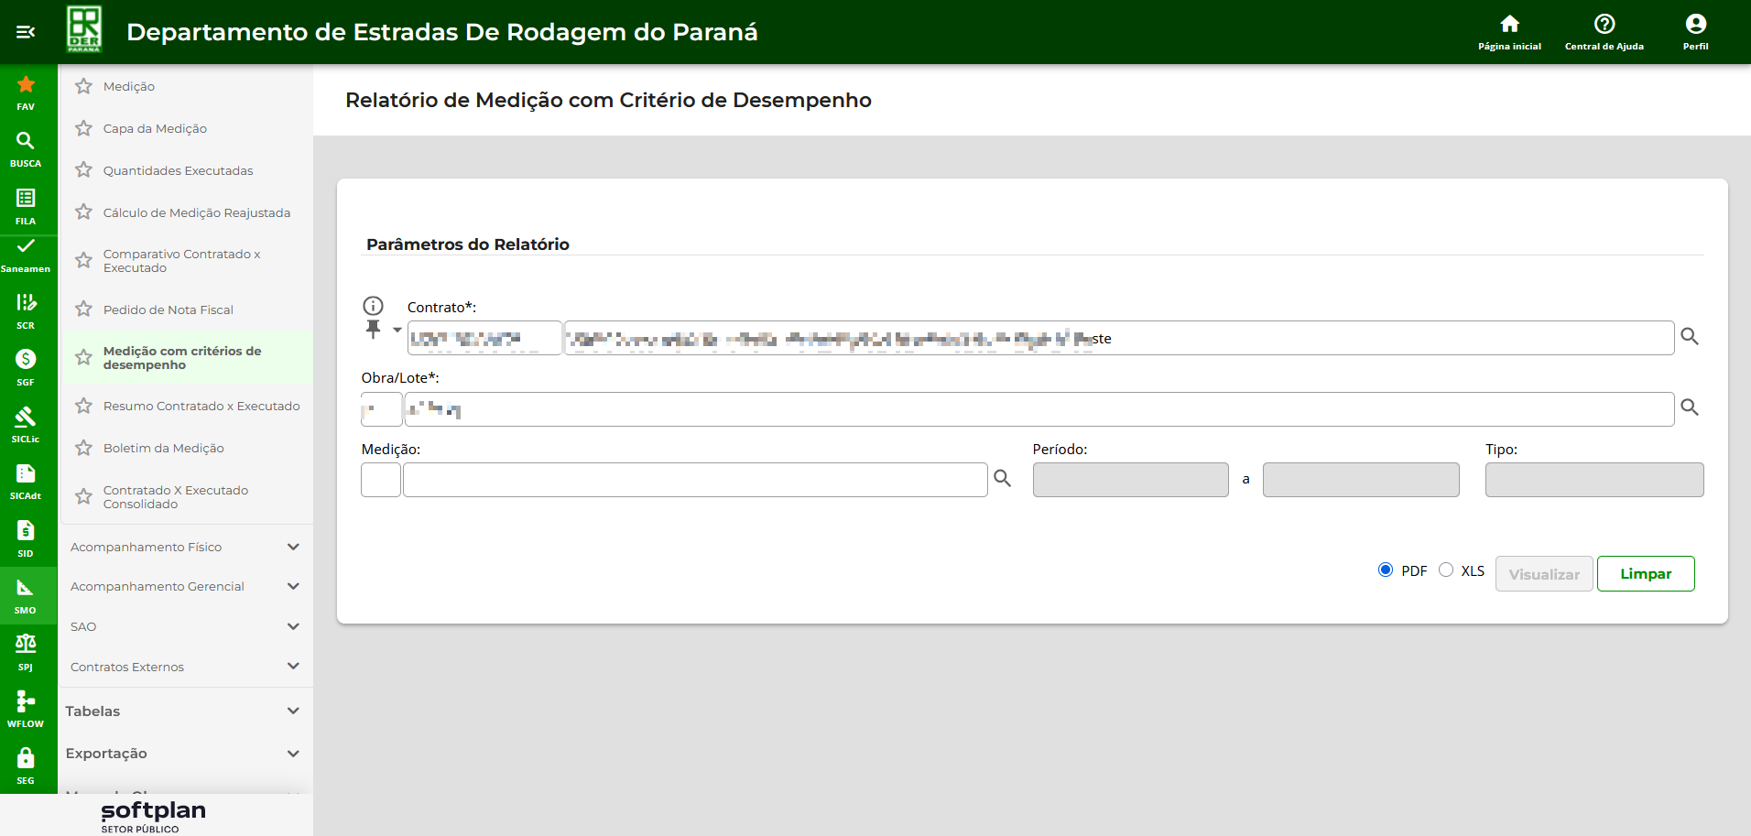This screenshot has height=836, width=1751.
Task: Select the XLS output format
Action: coord(1446,570)
